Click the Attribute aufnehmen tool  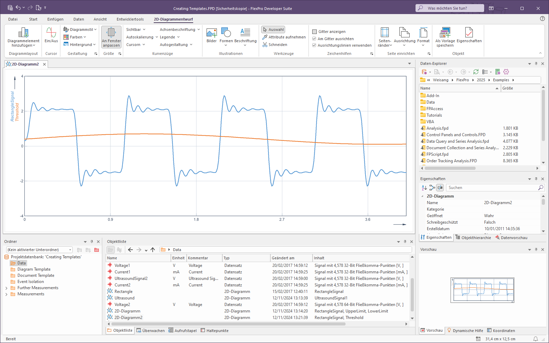284,37
